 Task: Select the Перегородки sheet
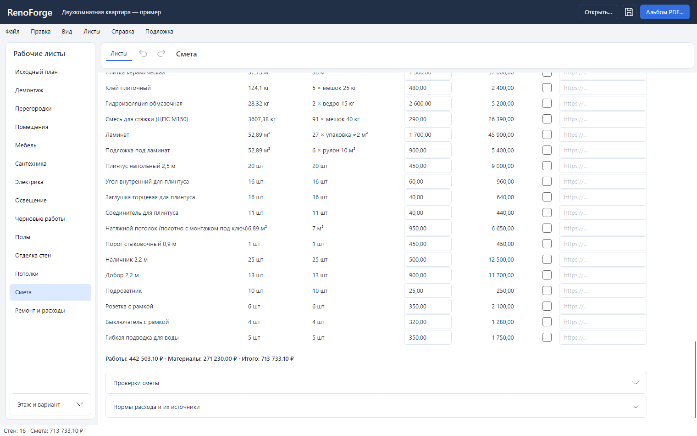pos(50,109)
